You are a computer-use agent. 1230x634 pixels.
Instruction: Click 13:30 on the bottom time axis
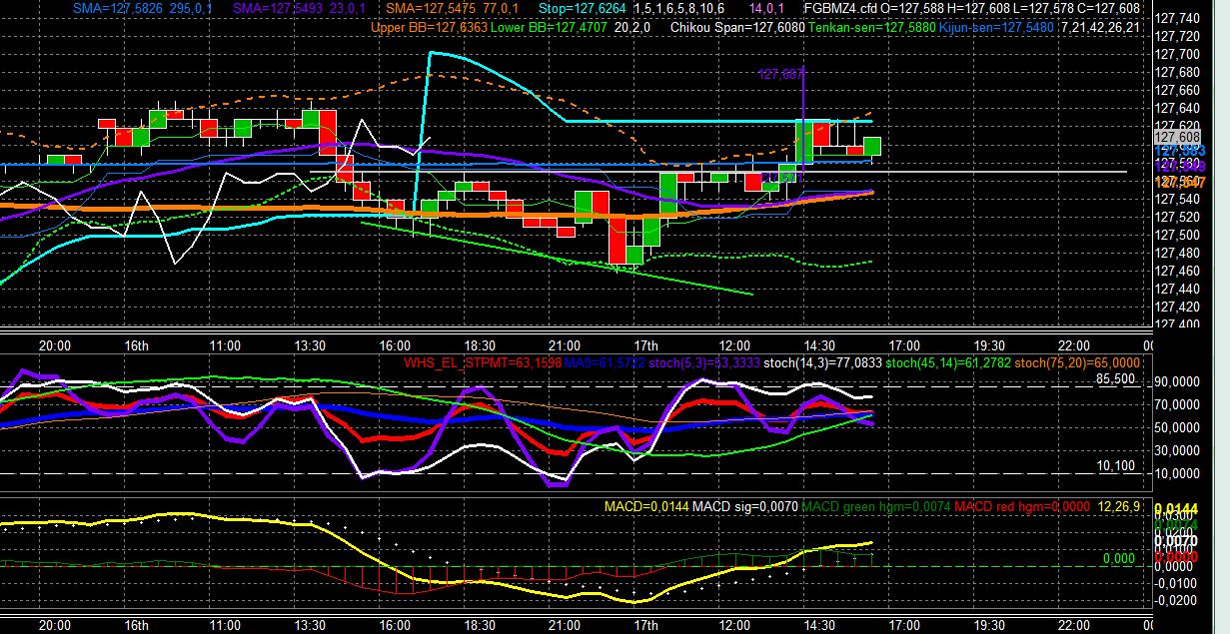coord(310,623)
